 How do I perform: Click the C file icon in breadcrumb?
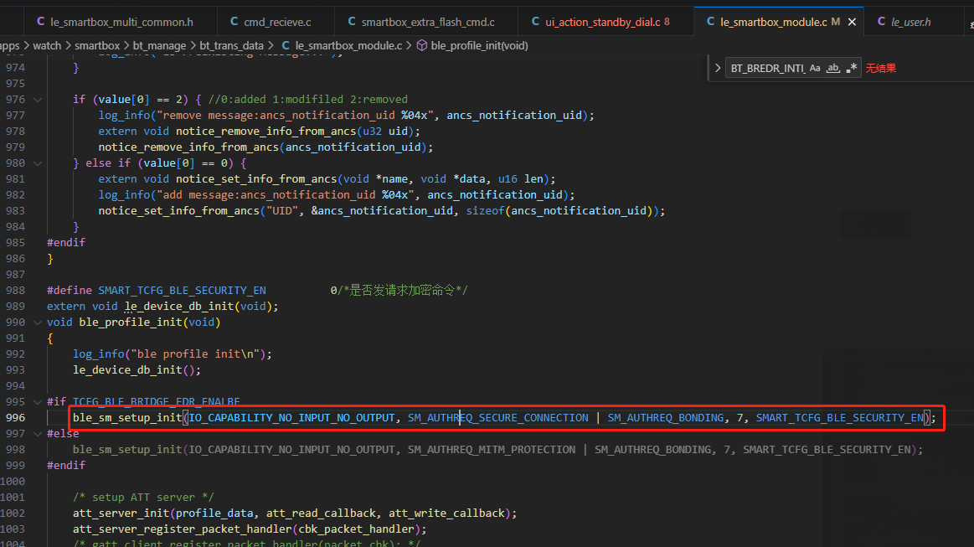286,45
